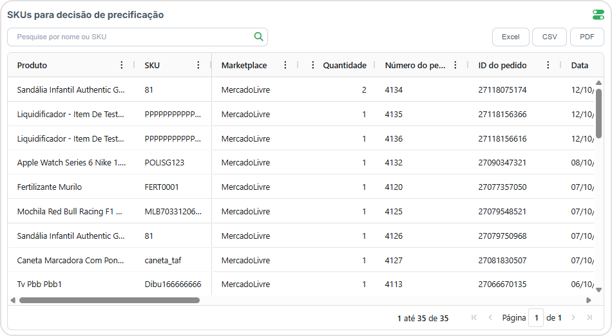
Task: Click order ID 27079750968
Action: click(x=502, y=236)
